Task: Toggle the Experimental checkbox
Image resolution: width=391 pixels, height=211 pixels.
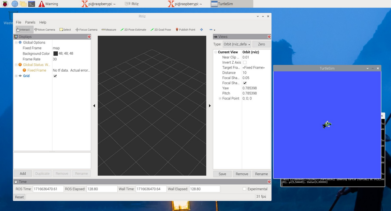Action: [245, 189]
